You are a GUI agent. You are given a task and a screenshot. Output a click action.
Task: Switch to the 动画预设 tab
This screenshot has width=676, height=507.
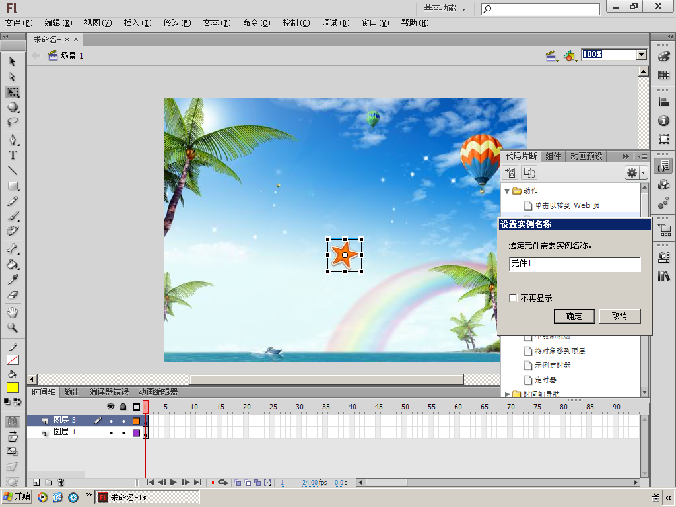[x=586, y=156]
